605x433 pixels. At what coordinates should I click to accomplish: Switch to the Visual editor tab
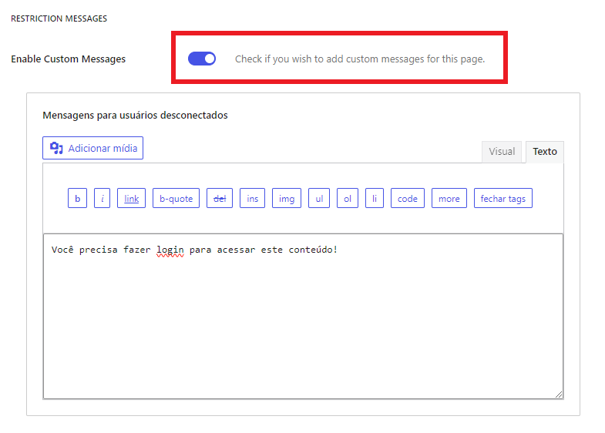pyautogui.click(x=502, y=152)
